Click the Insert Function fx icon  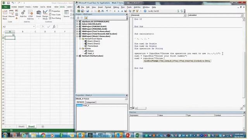54,27
